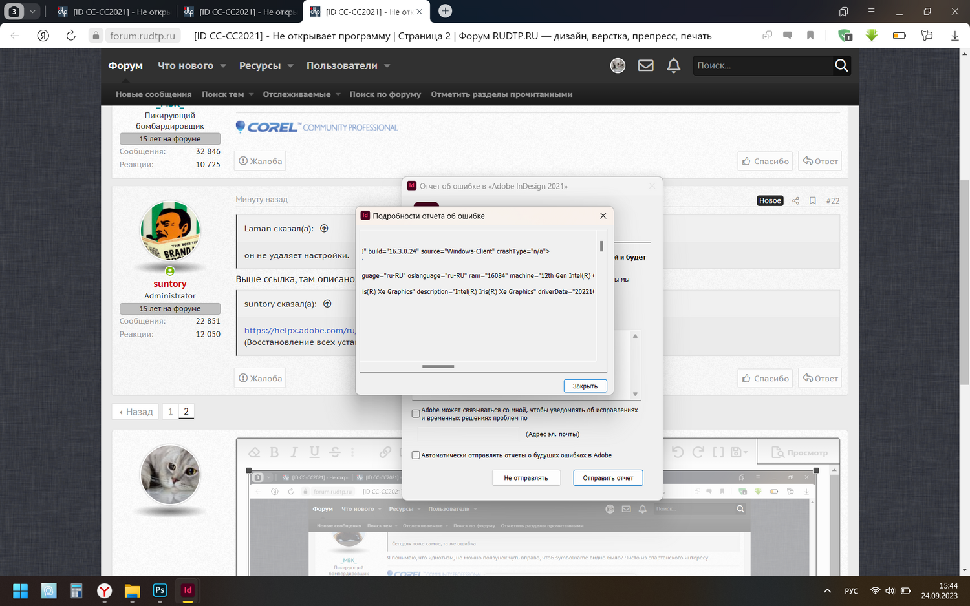Show hidden system tray icons chevron
Viewport: 970px width, 606px height.
pos(827,590)
